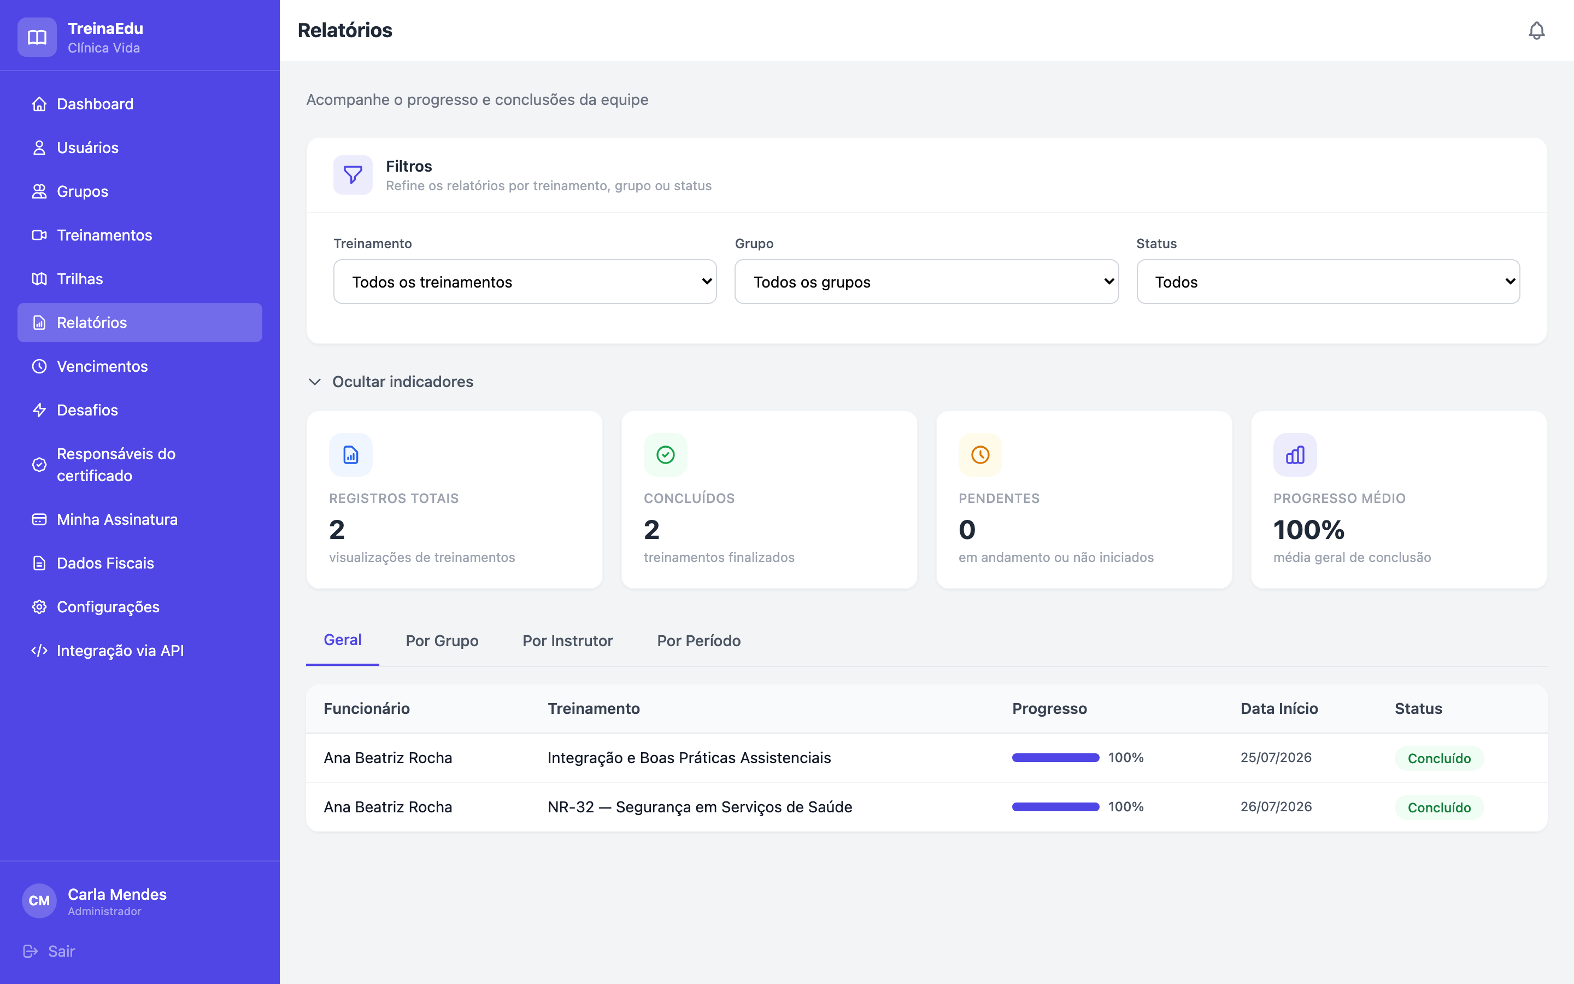Click the Relatórios chart document icon in sidebar
1574x984 pixels.
pos(39,323)
